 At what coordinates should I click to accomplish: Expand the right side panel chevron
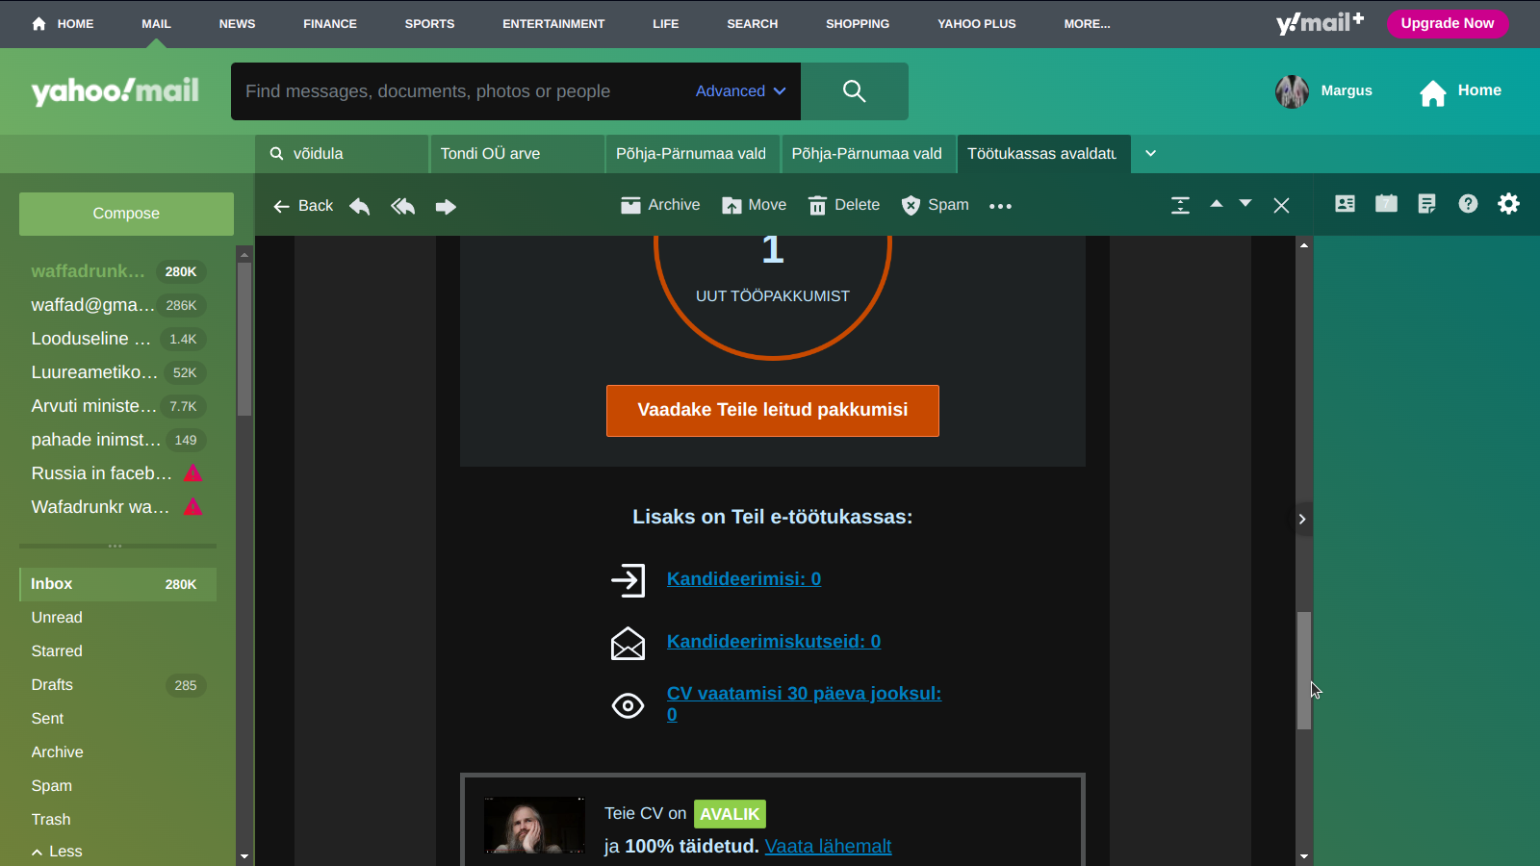point(1302,520)
